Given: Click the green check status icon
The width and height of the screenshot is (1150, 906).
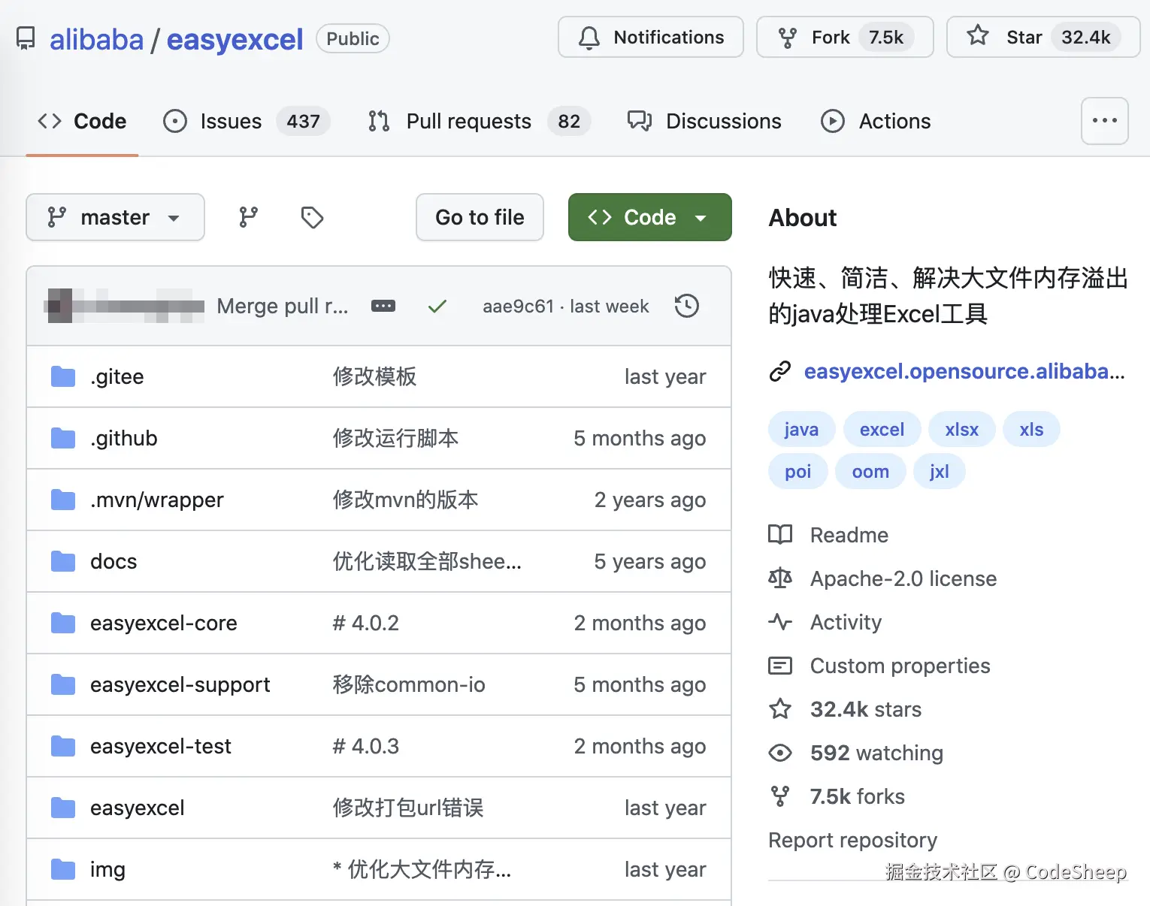Looking at the screenshot, I should [437, 306].
